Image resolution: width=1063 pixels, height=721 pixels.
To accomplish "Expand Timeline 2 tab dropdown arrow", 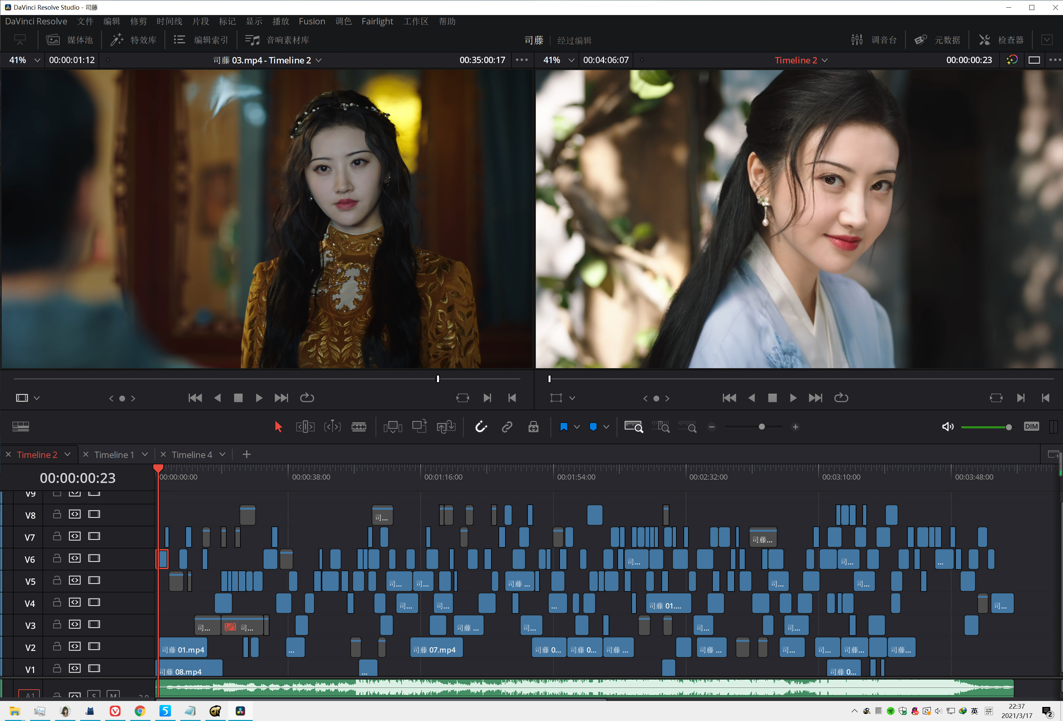I will tap(67, 454).
